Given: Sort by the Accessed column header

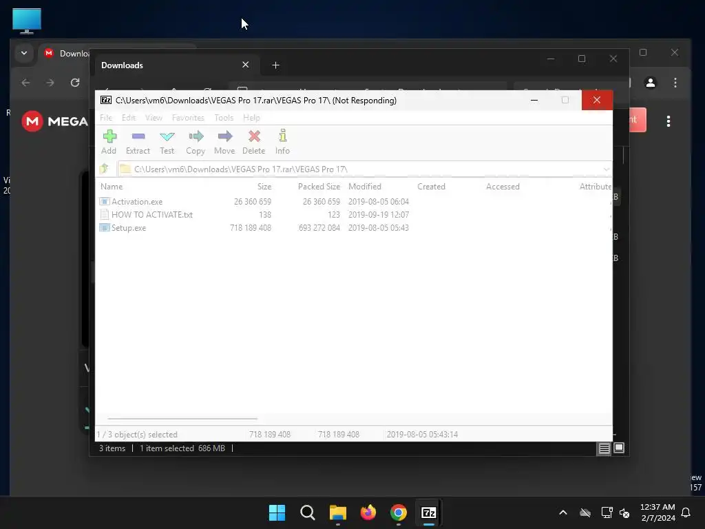Looking at the screenshot, I should coord(503,186).
